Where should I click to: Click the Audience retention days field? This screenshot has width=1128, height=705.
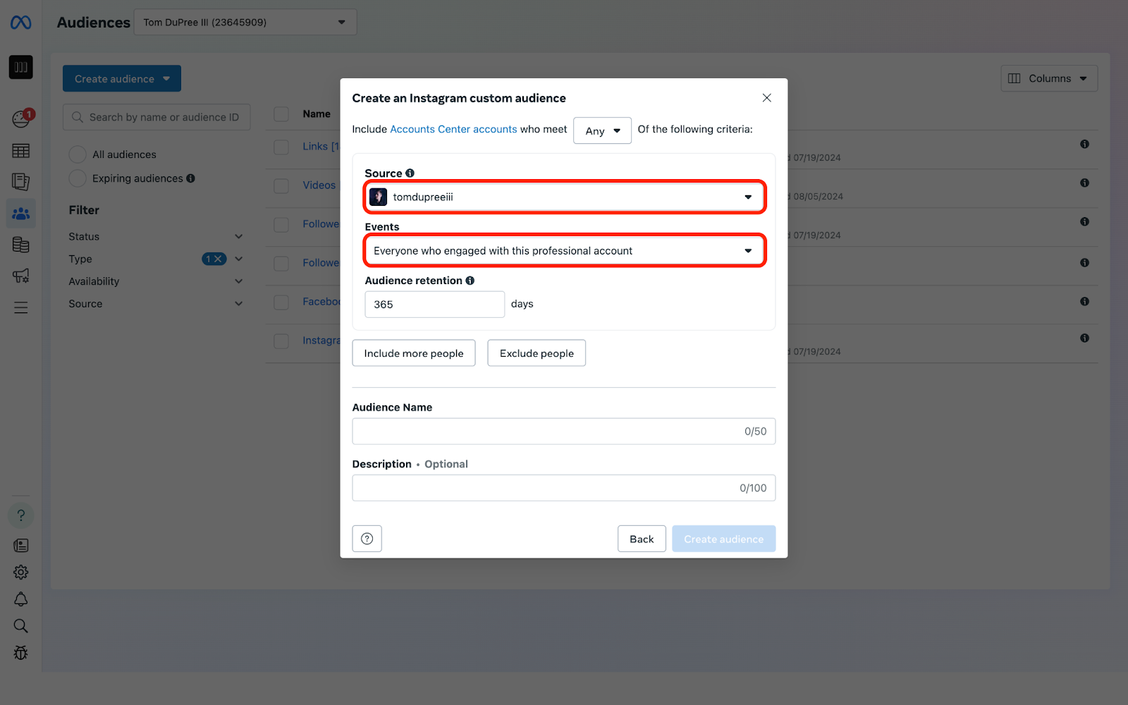[x=434, y=305]
